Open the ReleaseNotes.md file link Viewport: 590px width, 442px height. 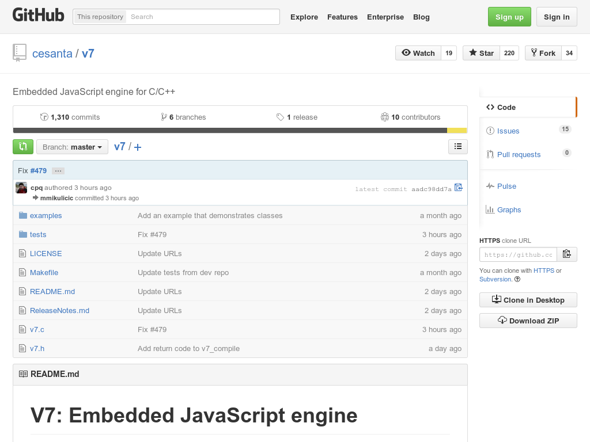click(59, 310)
